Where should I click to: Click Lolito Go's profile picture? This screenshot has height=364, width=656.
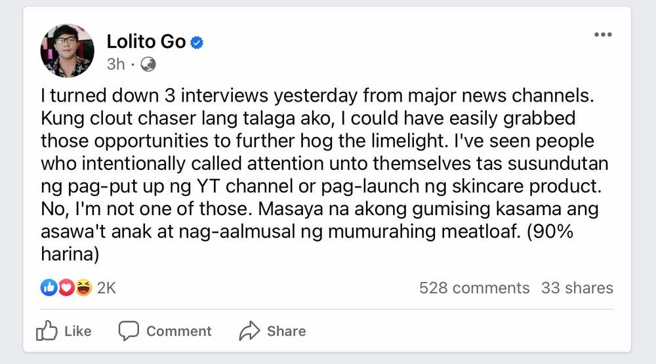tap(67, 51)
